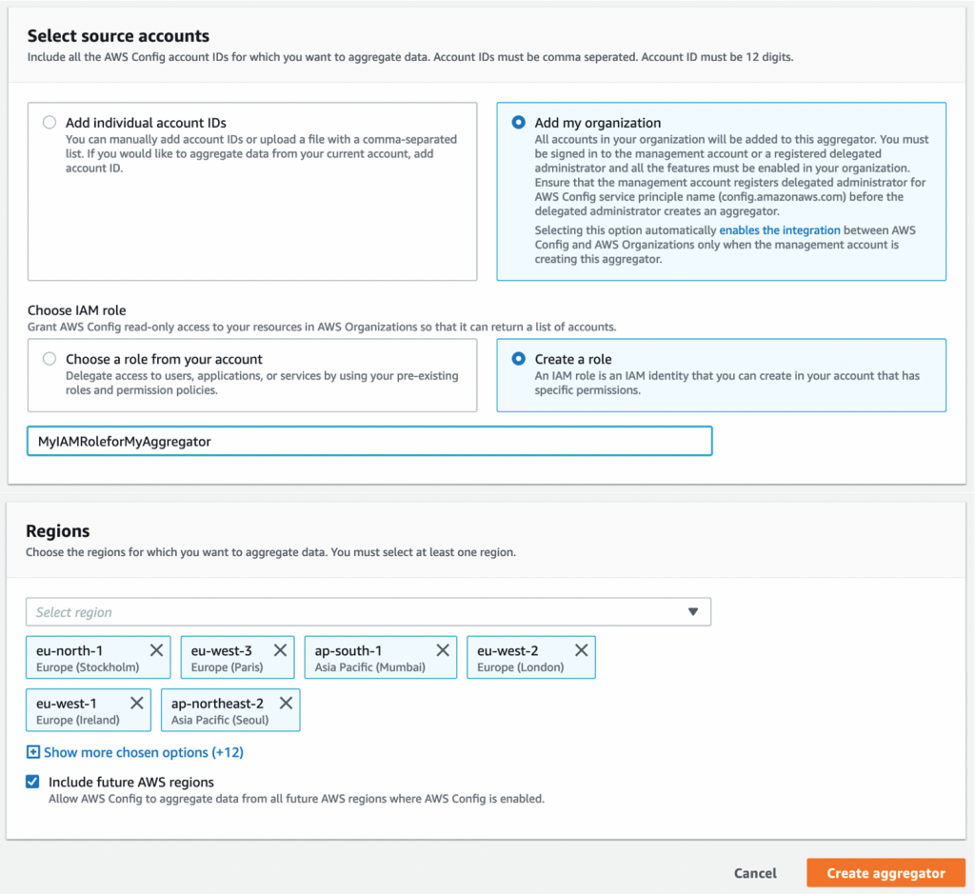Open the region selection dropdown arrow
Image resolution: width=975 pixels, height=894 pixels.
(x=693, y=612)
